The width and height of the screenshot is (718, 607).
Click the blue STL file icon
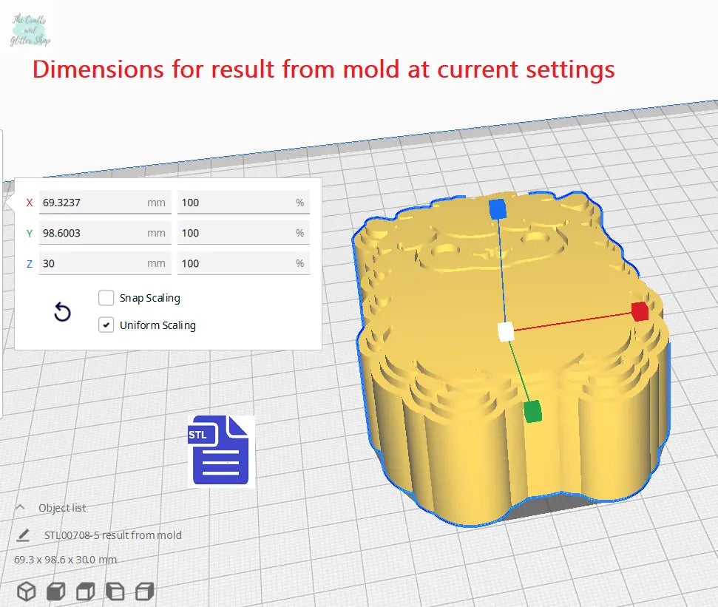(x=220, y=452)
